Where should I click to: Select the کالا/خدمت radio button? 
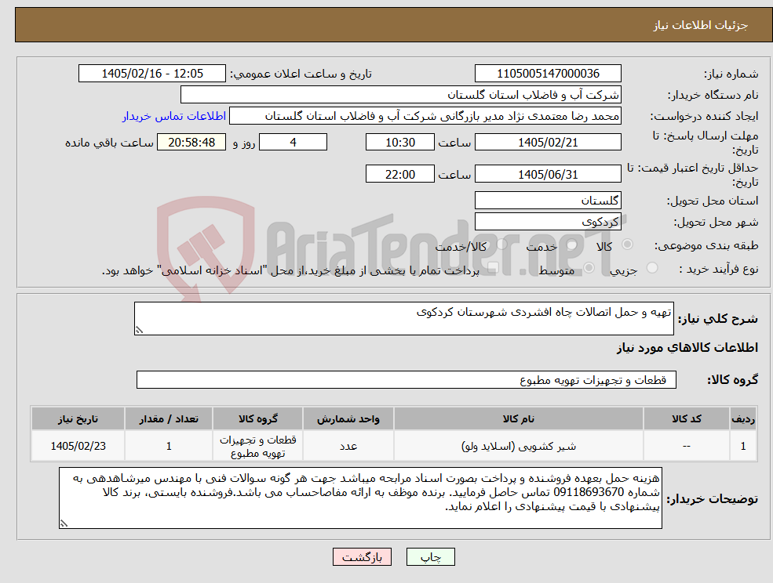501,244
